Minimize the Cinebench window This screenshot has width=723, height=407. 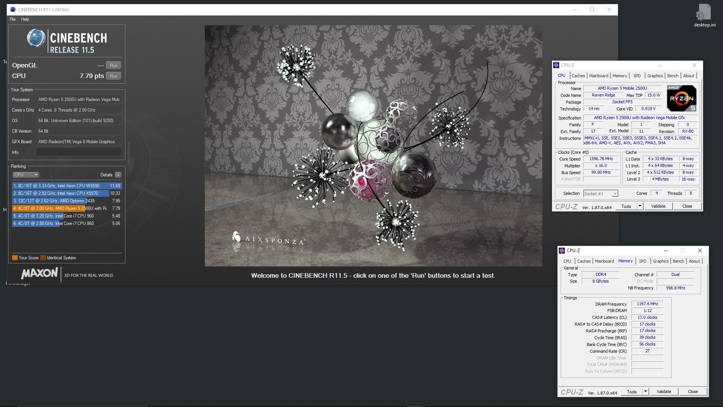click(x=575, y=9)
